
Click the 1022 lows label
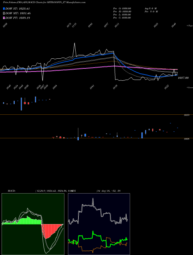pos(166,87)
